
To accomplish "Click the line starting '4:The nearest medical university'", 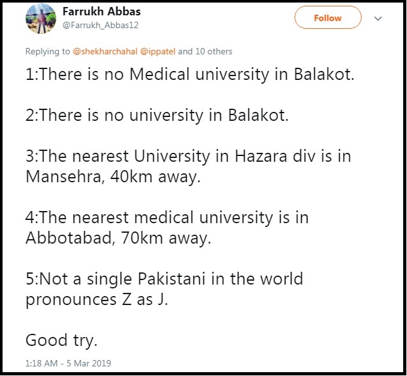I will pyautogui.click(x=167, y=217).
